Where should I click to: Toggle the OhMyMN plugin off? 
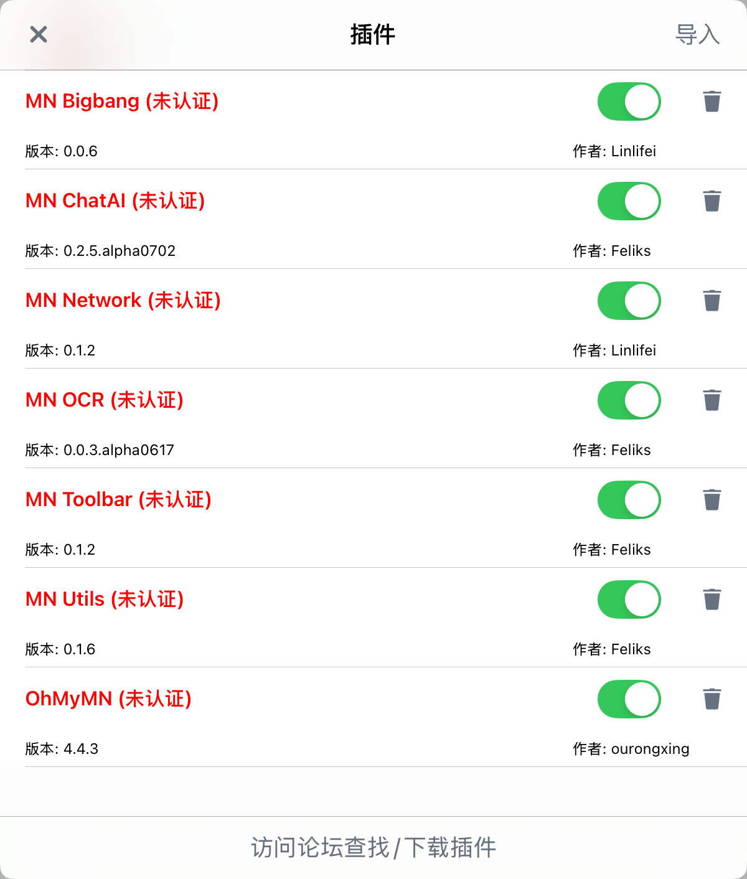(x=629, y=699)
